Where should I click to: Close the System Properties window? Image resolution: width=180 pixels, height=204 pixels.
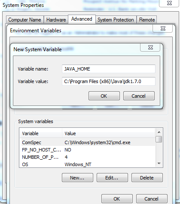tap(169, 3)
